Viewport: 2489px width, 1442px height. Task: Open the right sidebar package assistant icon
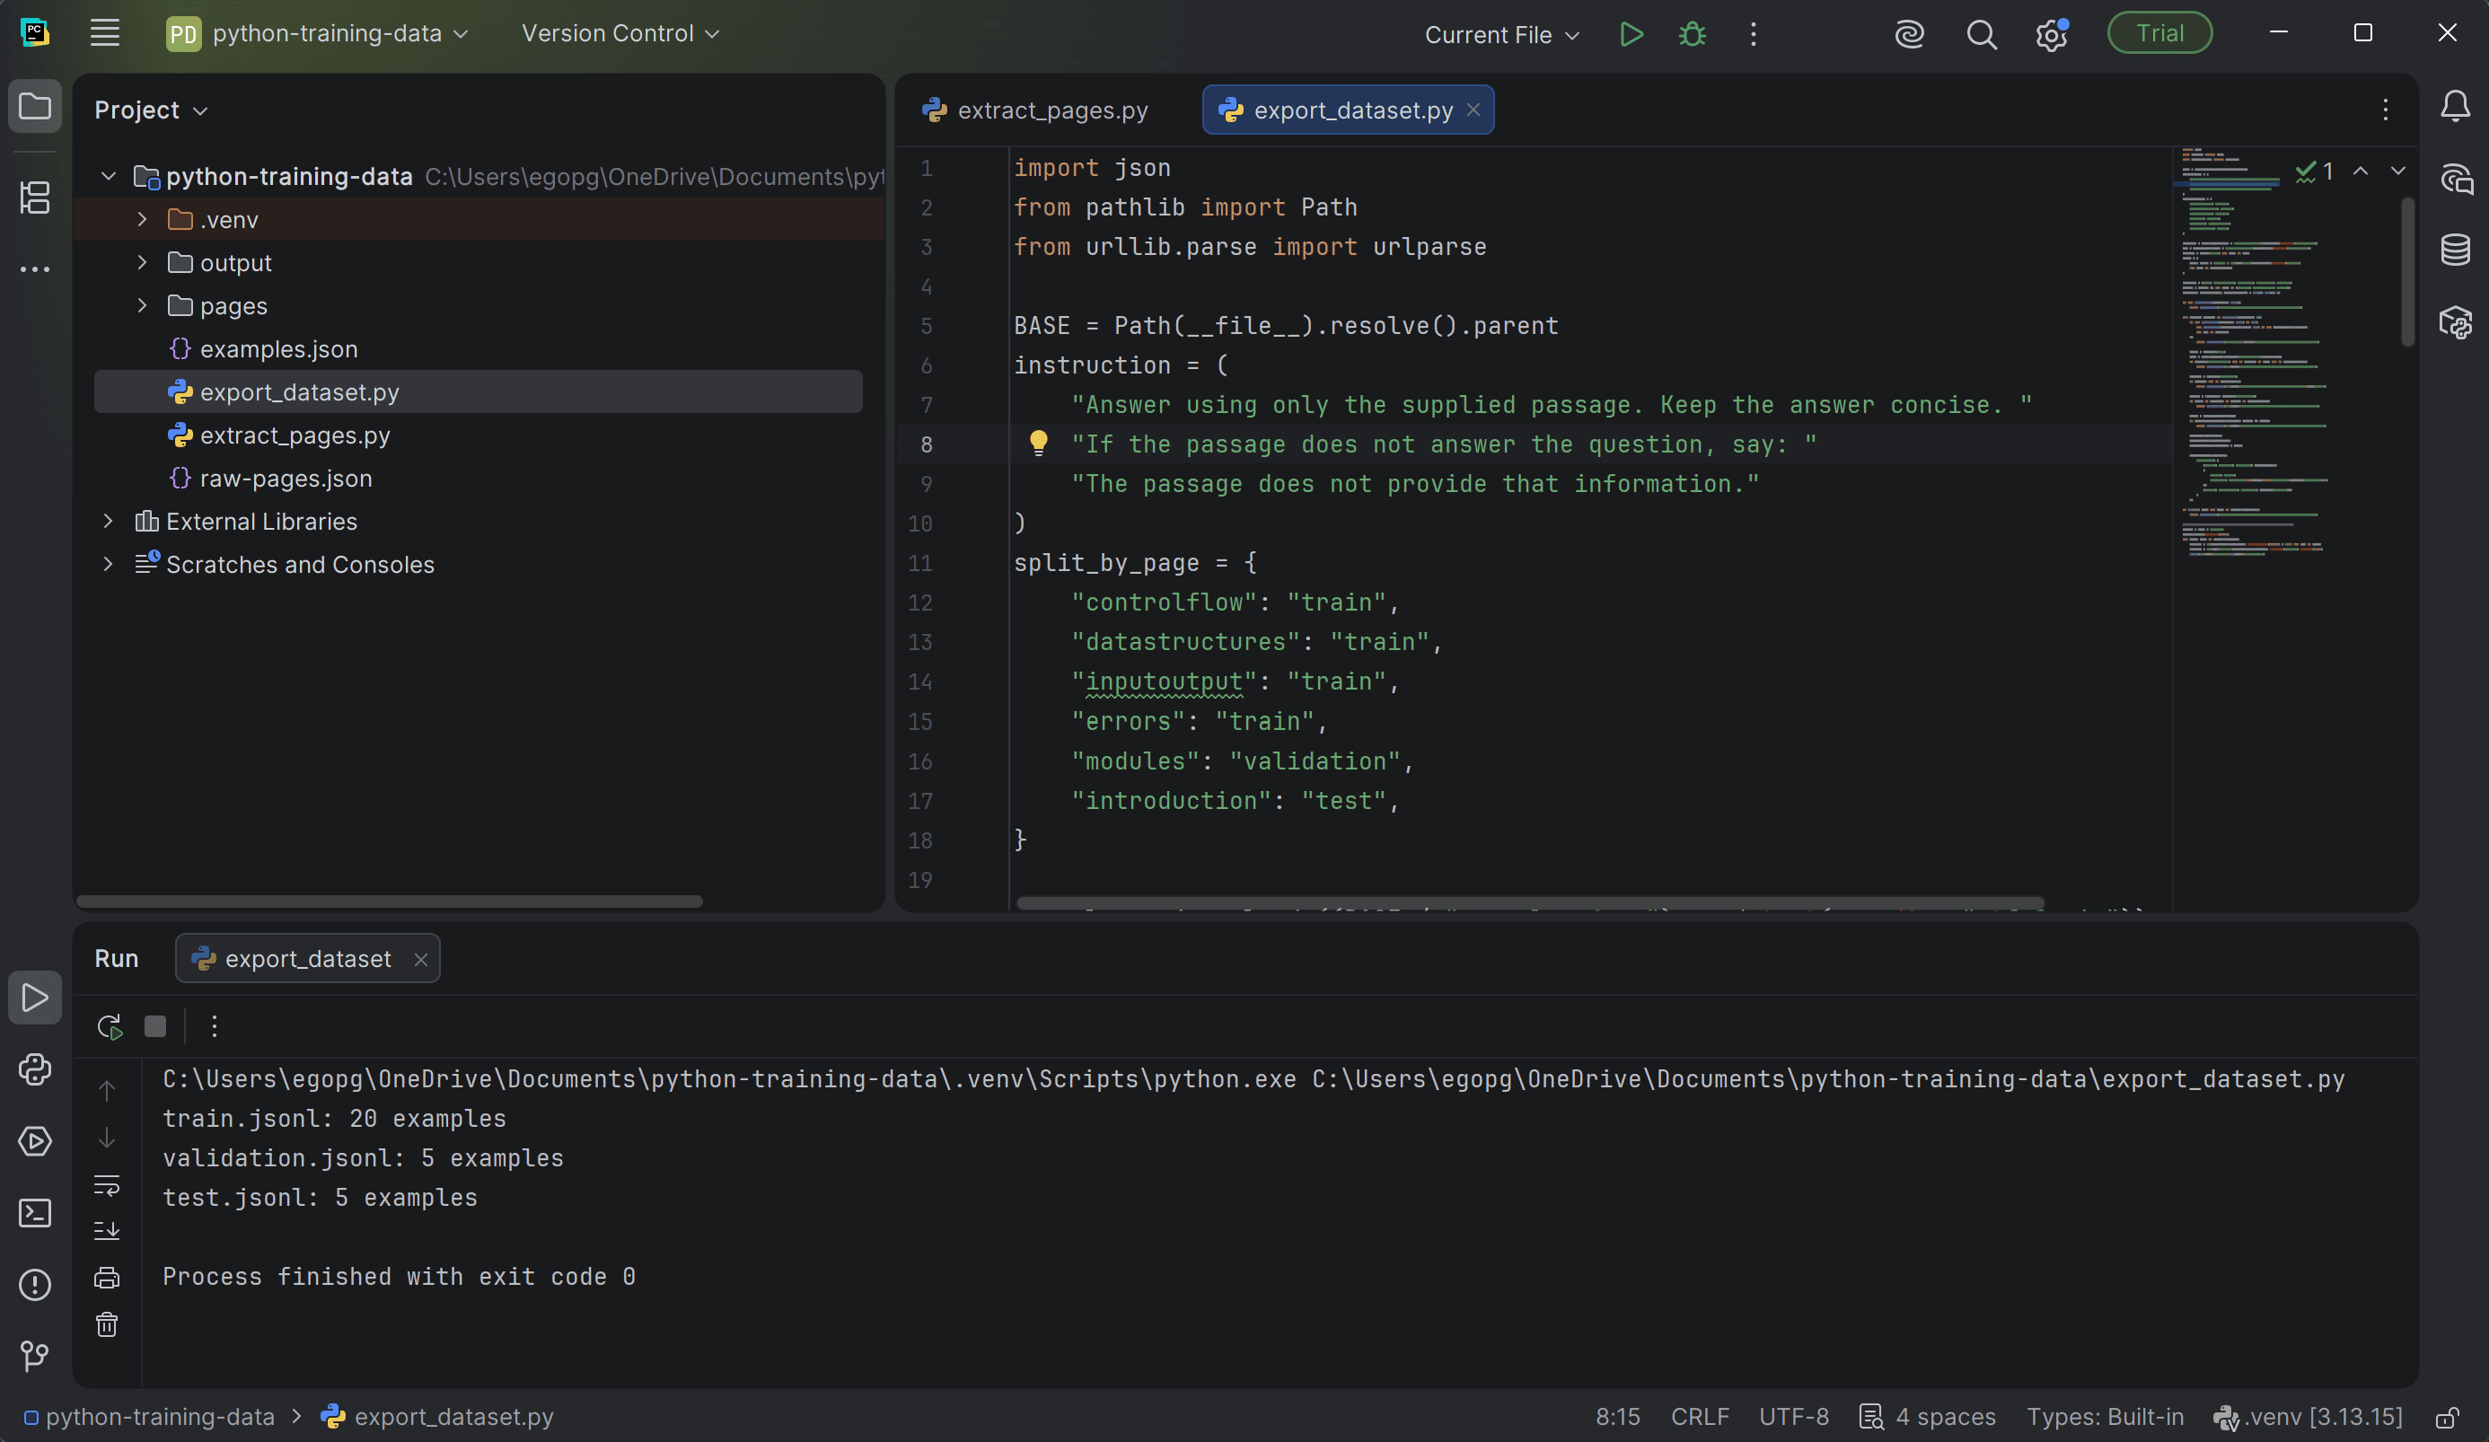2456,322
